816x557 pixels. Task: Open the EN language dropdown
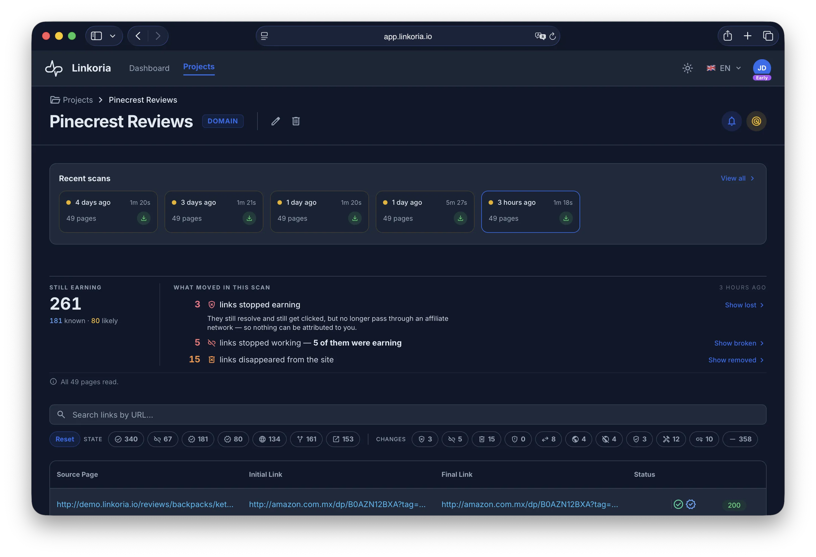tap(723, 68)
